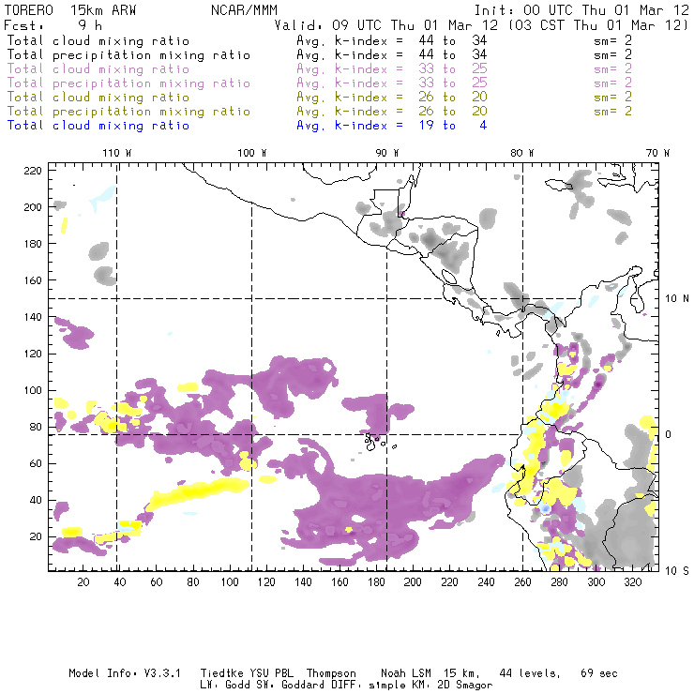Screen dimensions: 694x694
Task: Click the '100 W' longitude label
Action: (x=252, y=153)
